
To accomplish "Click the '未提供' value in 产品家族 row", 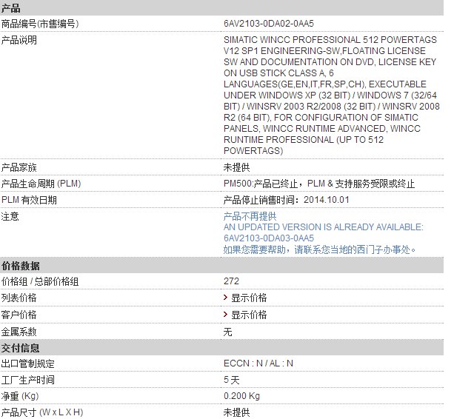I will pyautogui.click(x=236, y=167).
